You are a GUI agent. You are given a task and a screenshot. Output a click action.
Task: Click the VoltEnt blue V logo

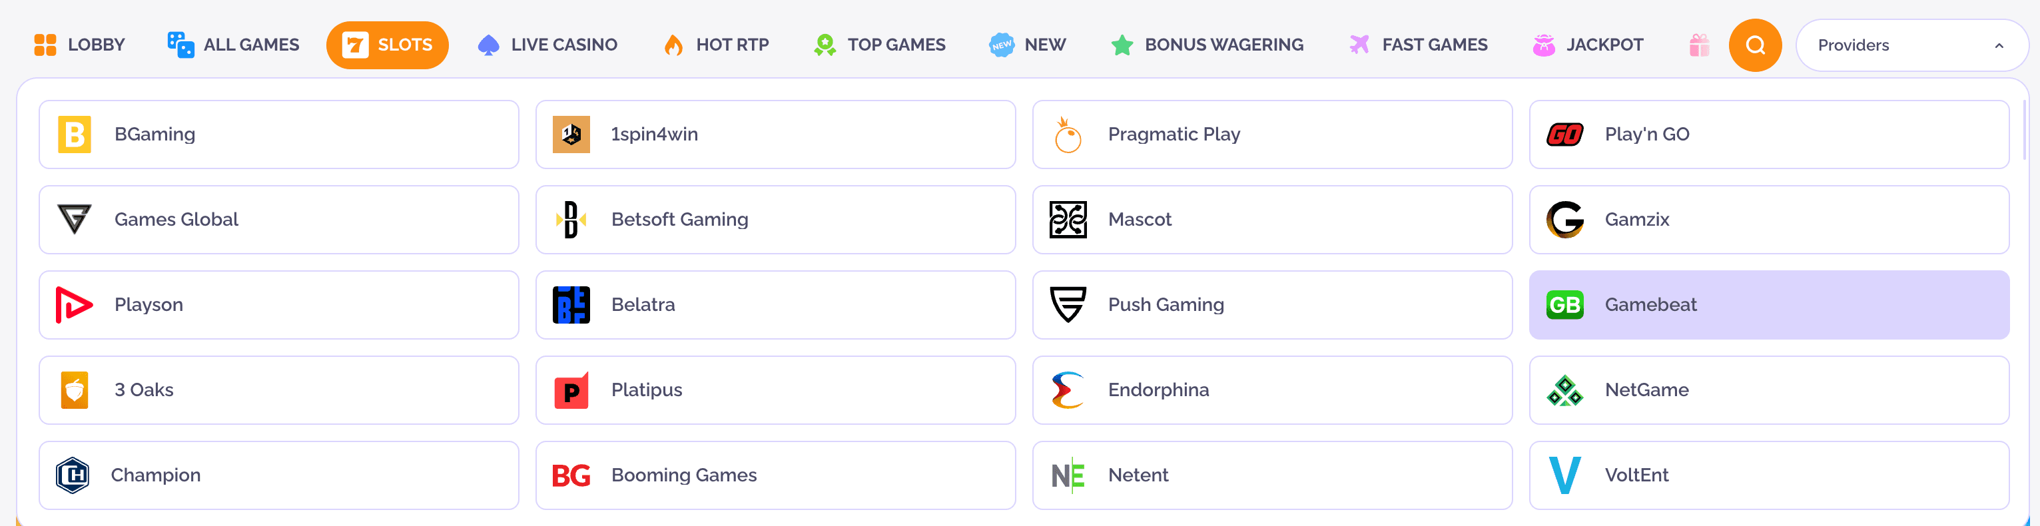[1565, 475]
